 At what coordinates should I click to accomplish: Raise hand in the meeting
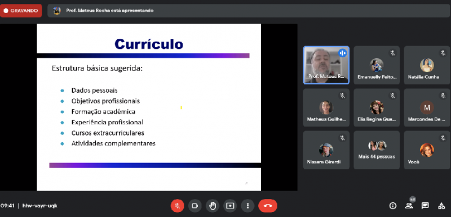coord(213,206)
